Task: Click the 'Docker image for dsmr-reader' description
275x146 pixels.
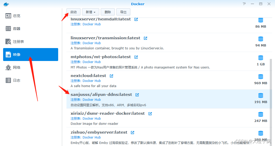Action: click(x=94, y=124)
